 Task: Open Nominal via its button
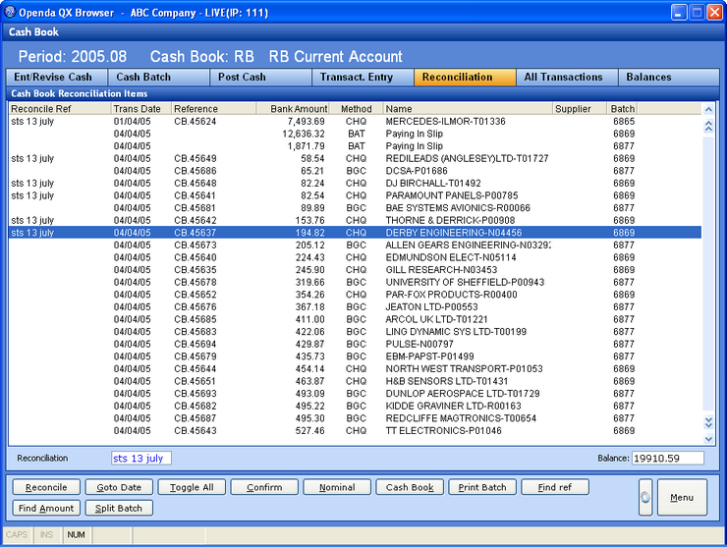point(337,487)
